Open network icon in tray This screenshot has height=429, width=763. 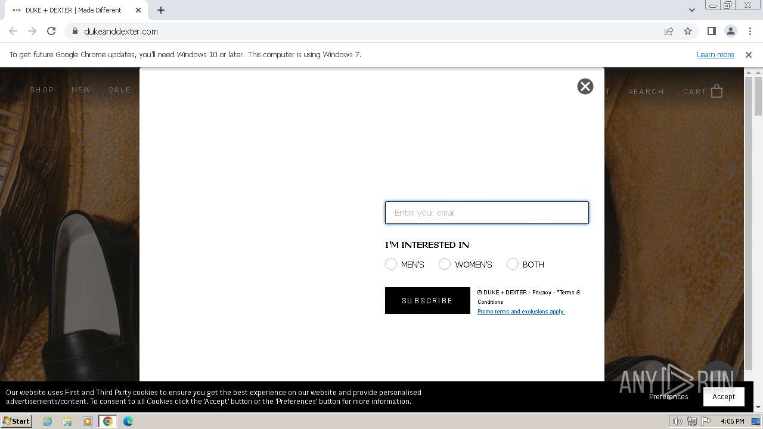click(x=692, y=421)
